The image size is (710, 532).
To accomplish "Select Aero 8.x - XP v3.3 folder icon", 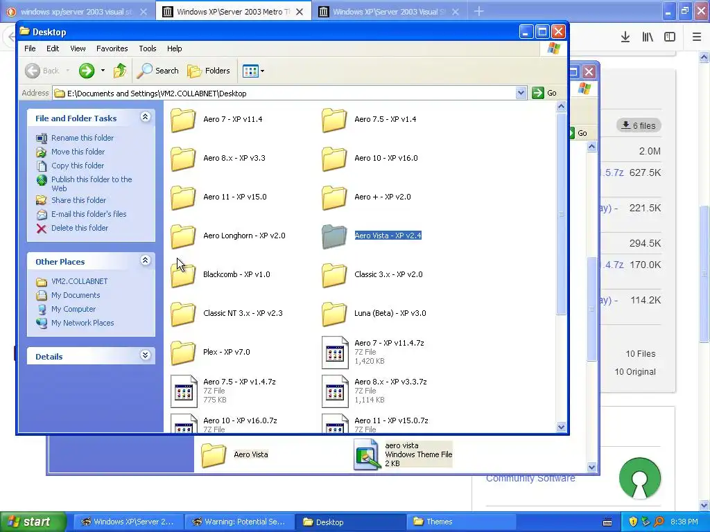I will 183,159.
